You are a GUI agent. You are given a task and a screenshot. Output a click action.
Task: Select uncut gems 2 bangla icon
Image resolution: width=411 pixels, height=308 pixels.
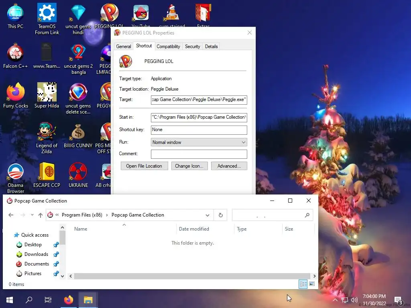tap(78, 59)
